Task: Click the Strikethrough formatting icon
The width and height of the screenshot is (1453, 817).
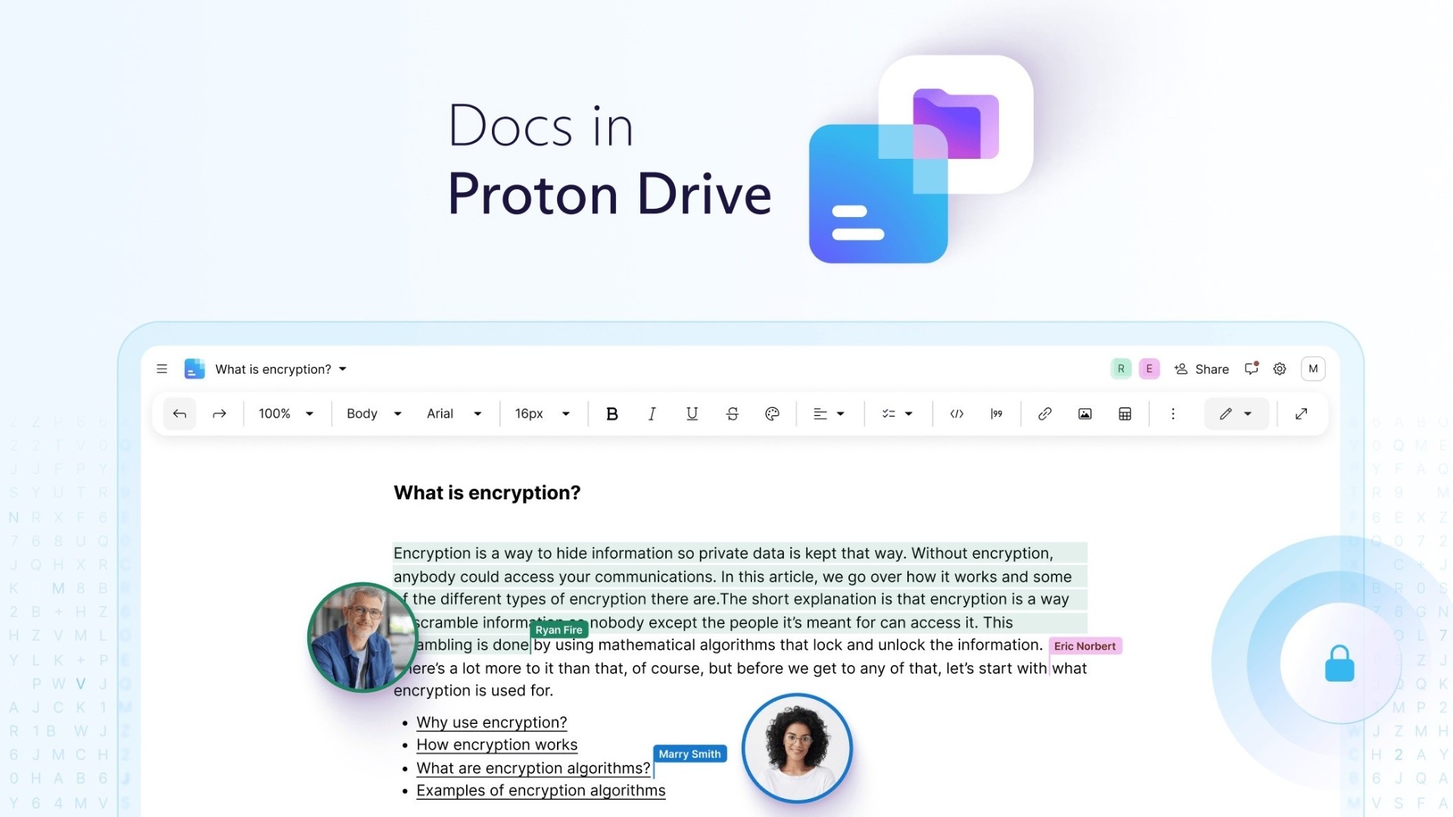Action: coord(733,413)
